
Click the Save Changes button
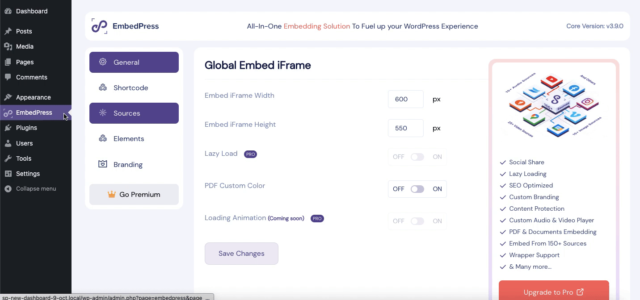[x=241, y=254]
